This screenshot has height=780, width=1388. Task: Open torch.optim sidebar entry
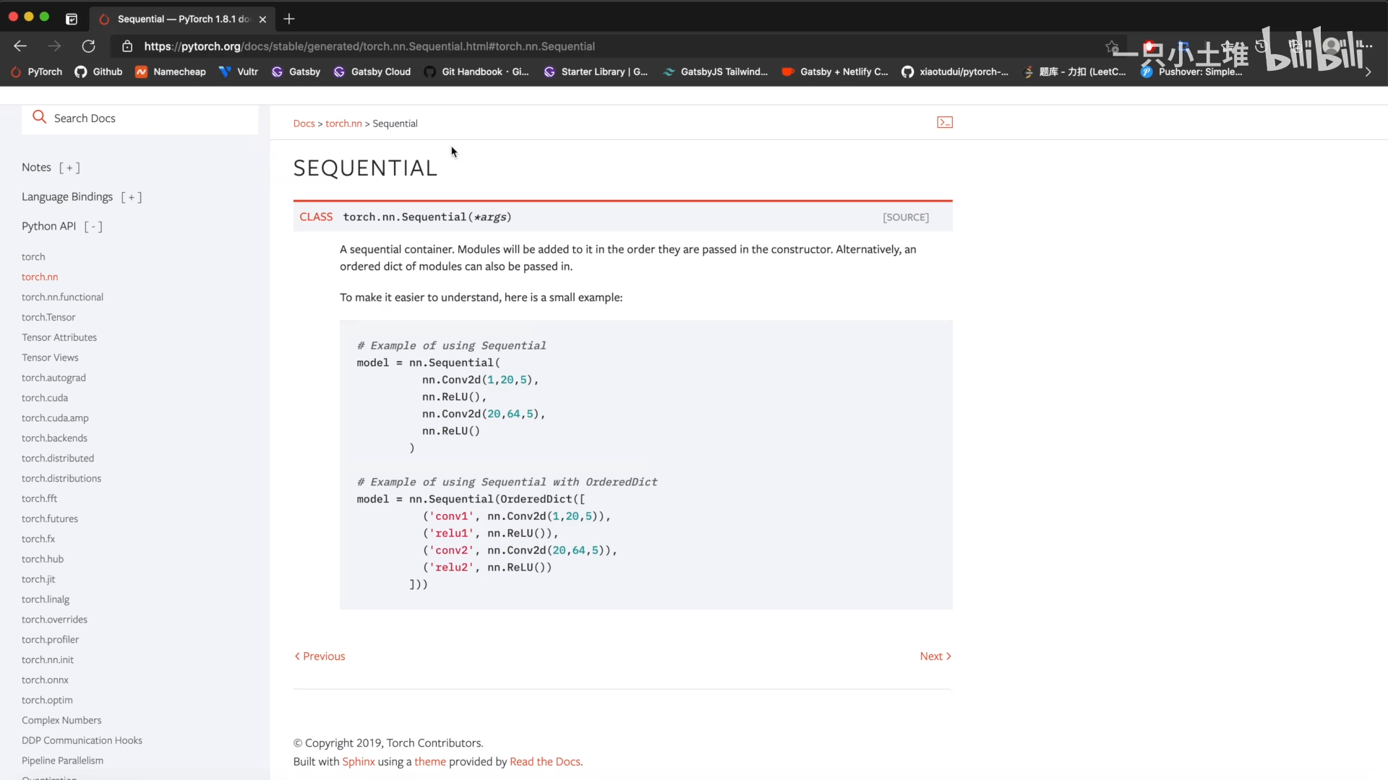tap(47, 700)
